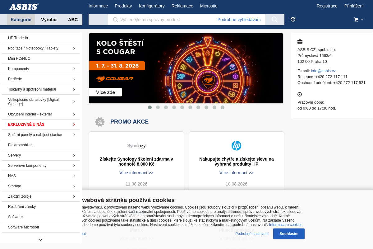Screen dimensions: 373x249
Task: Open Více informací for Synology promo
Action: 136,173
